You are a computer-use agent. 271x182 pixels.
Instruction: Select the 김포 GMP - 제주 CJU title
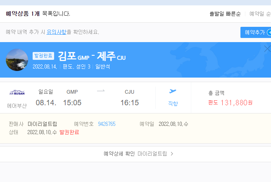pos(92,56)
